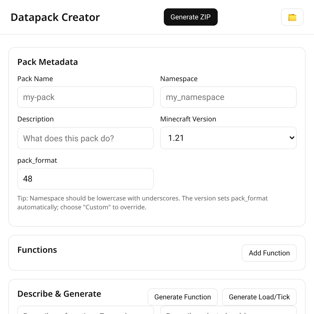Screen dimensions: 314x314
Task: Click the Namespace label above its field
Action: 179,79
